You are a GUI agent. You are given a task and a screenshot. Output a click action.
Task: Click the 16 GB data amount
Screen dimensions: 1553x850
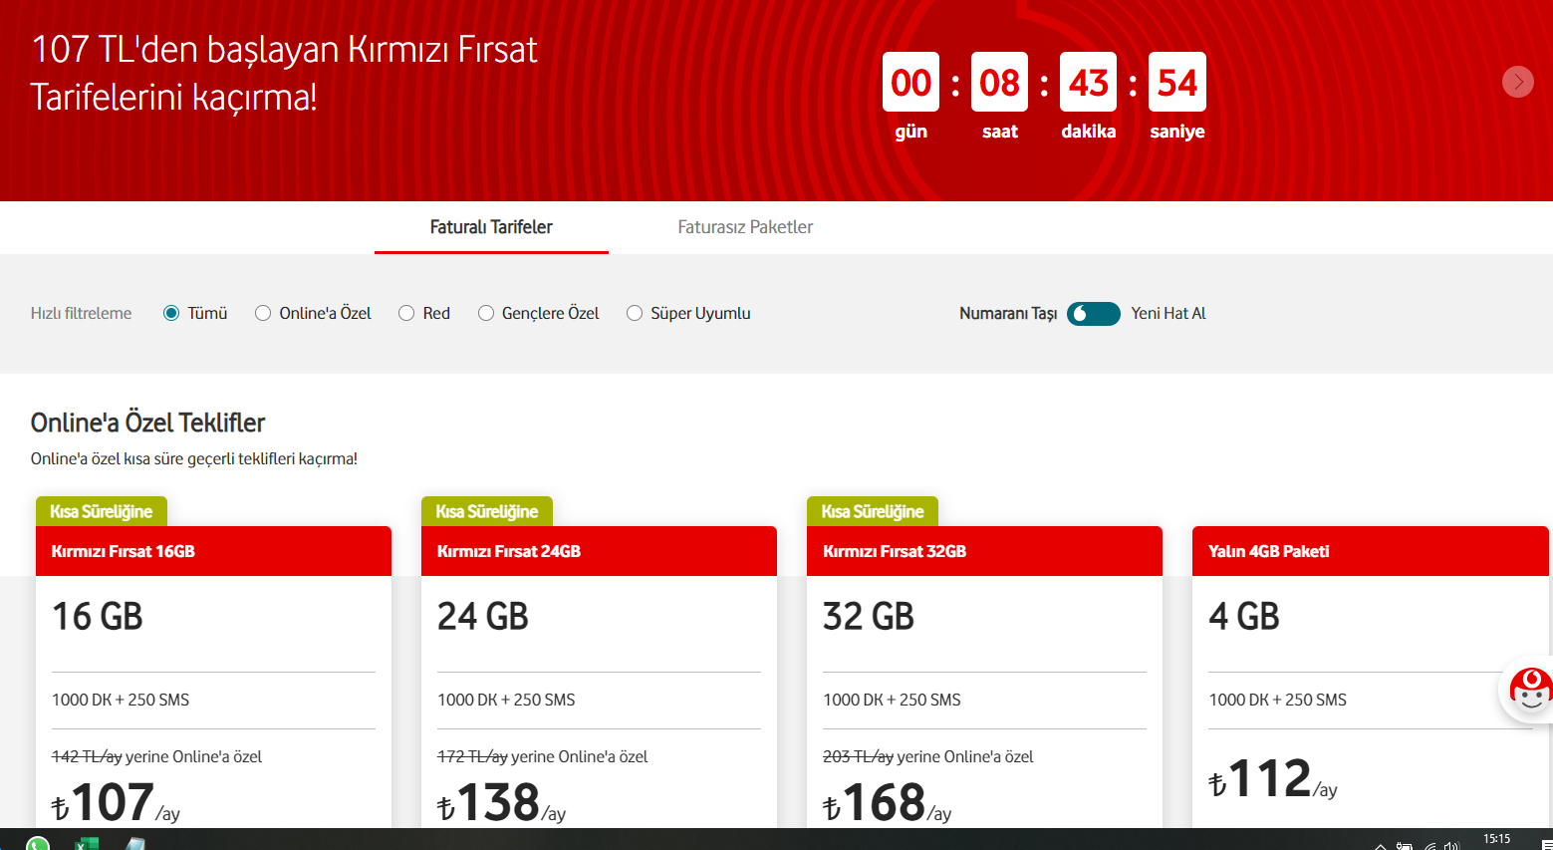click(98, 617)
